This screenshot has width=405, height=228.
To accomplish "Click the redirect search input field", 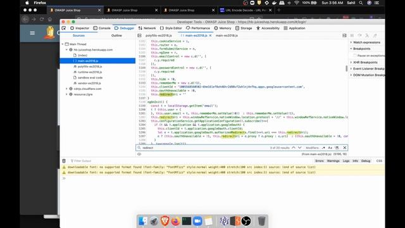I will tap(204, 148).
